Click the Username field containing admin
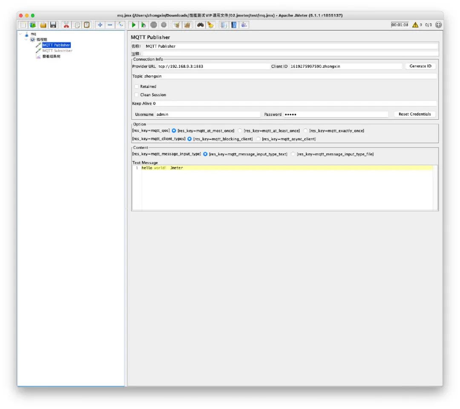Screen dimensions: 460x409 point(208,115)
